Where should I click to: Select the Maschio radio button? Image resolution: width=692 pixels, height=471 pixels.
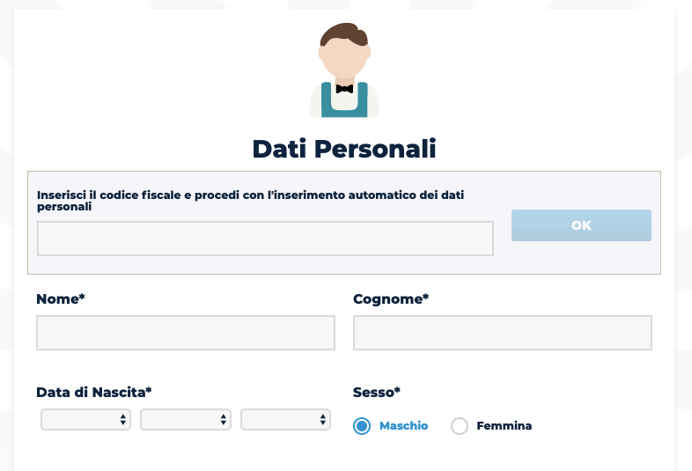362,426
